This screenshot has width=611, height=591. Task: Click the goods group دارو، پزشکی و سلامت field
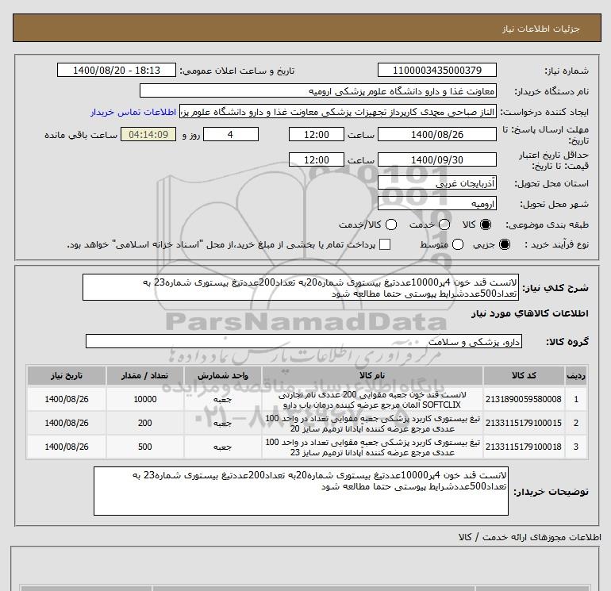(x=304, y=342)
